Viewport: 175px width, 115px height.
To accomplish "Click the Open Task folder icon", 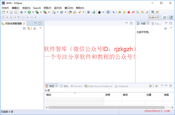I will point(75,12).
